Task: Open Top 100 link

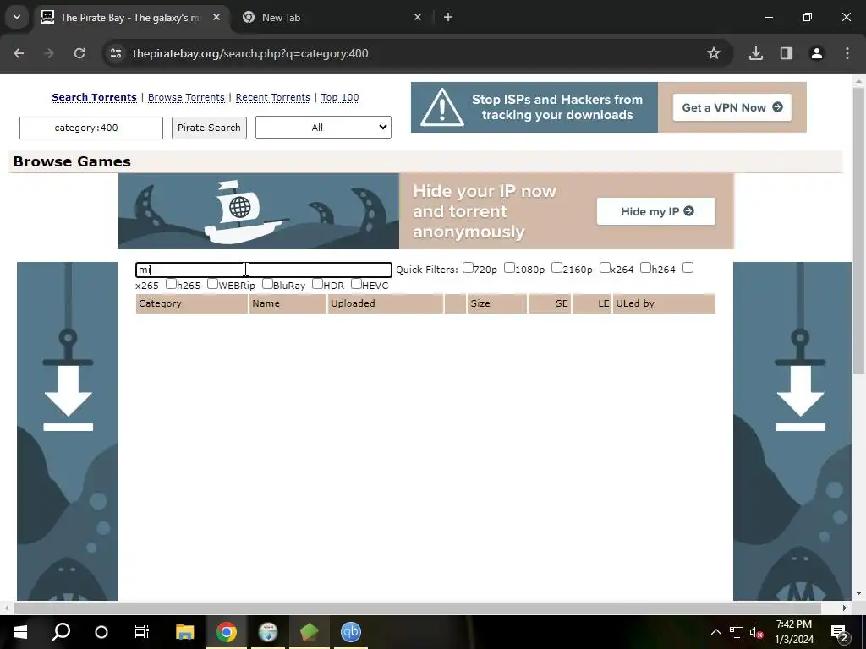Action: pos(340,97)
